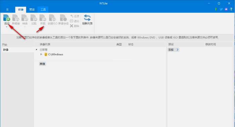Close the NTLite window
Screen dimensions: 235x127
(x=229, y=3)
